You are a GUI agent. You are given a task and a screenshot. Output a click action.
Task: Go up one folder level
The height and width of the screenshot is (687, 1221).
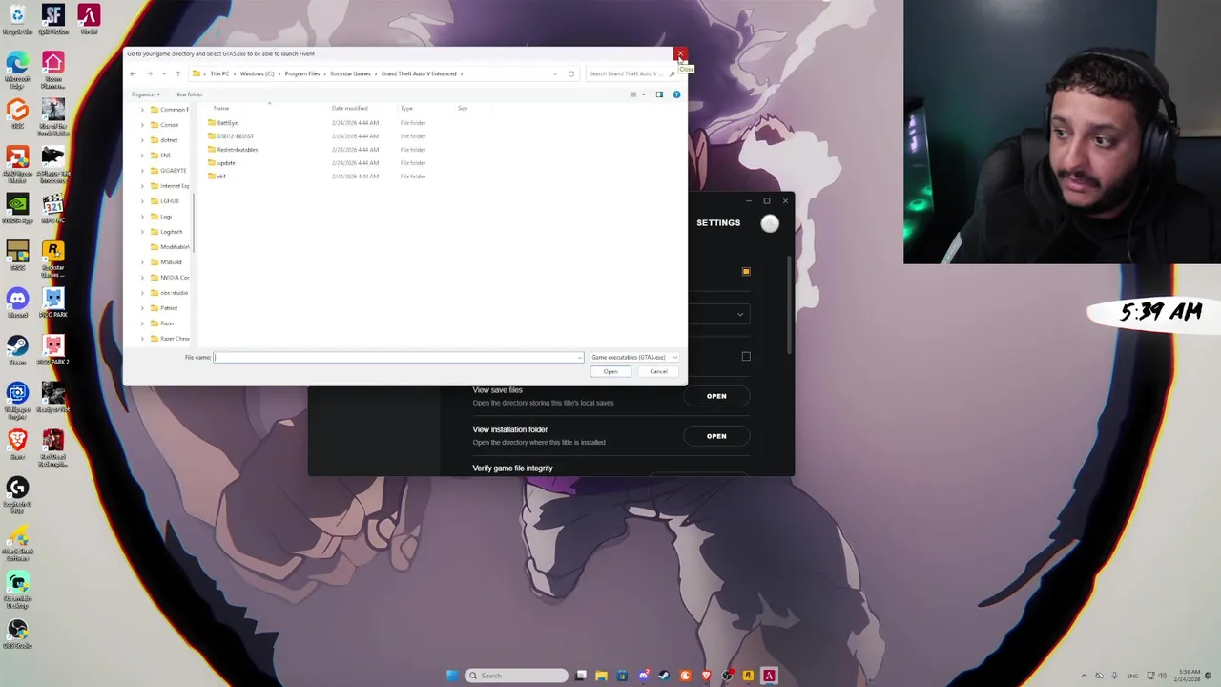(177, 73)
